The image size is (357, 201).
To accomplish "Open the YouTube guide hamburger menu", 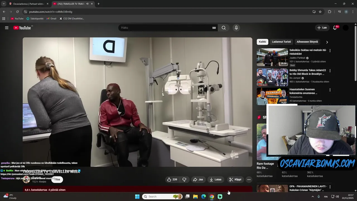I will point(7,28).
